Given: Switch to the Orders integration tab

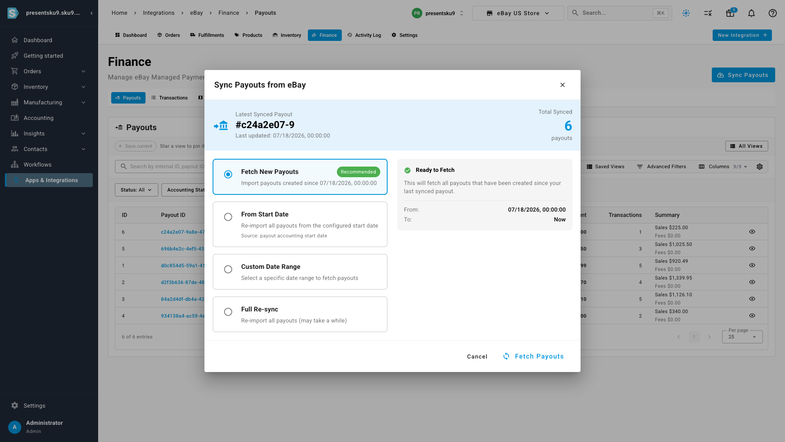Looking at the screenshot, I should point(168,35).
